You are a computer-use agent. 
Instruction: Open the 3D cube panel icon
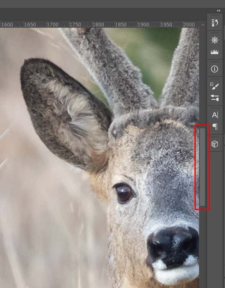(x=215, y=144)
